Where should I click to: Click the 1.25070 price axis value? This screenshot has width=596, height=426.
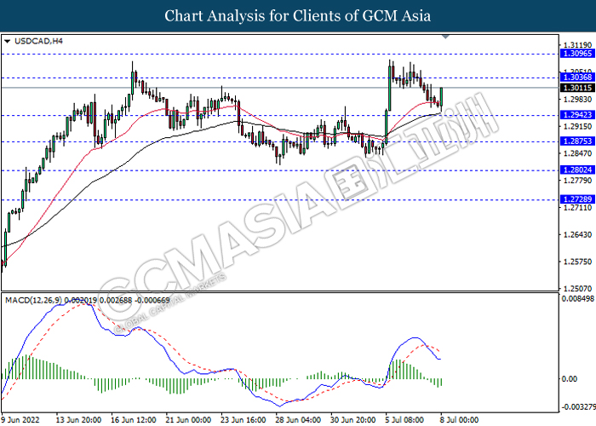click(x=578, y=289)
